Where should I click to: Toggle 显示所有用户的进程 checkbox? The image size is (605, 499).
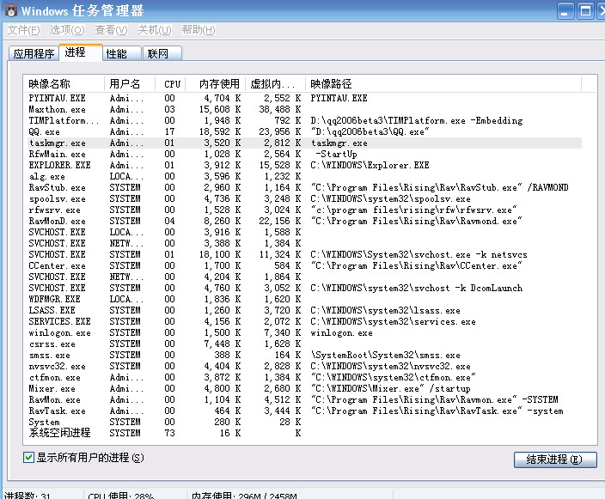[28, 458]
